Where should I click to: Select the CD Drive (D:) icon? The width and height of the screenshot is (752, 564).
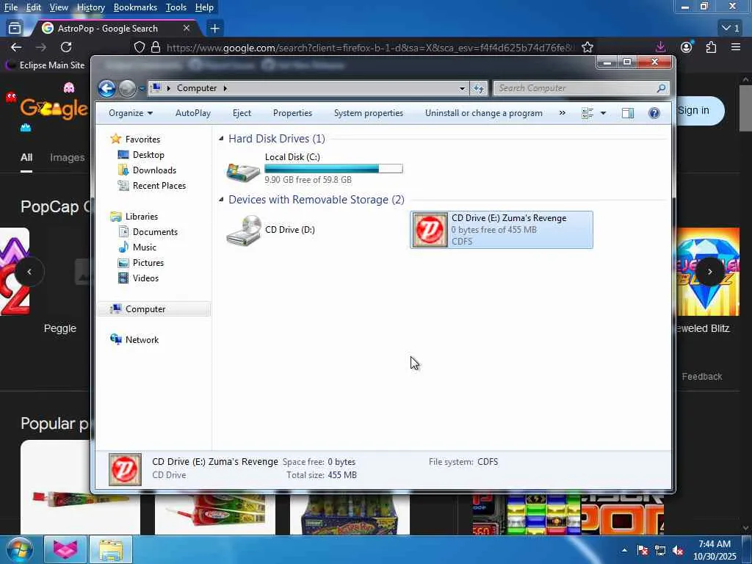244,230
